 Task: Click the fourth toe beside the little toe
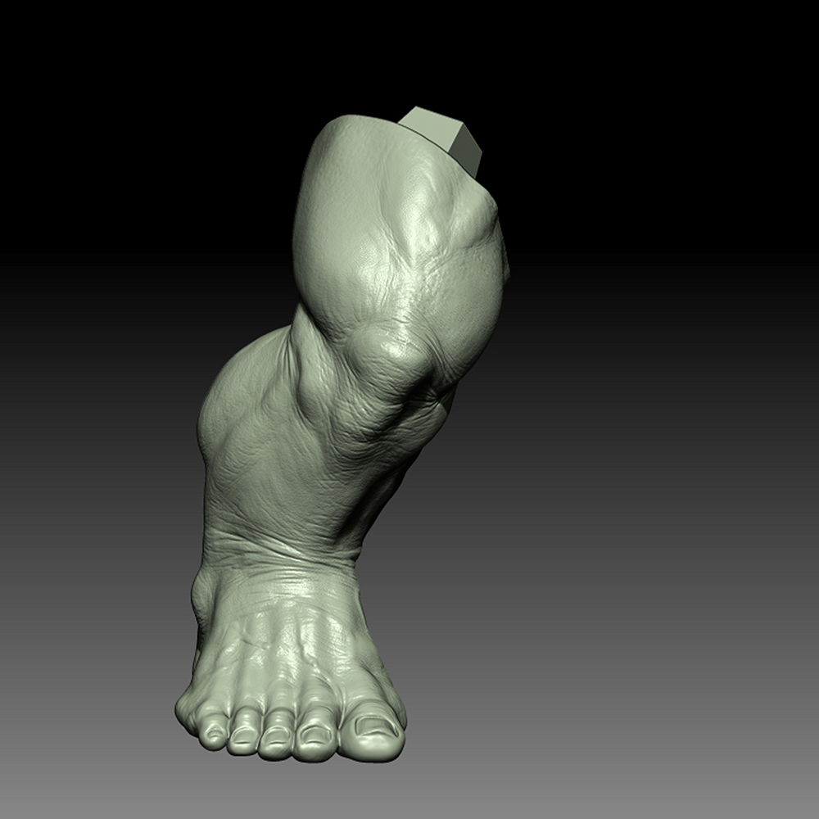click(x=242, y=733)
